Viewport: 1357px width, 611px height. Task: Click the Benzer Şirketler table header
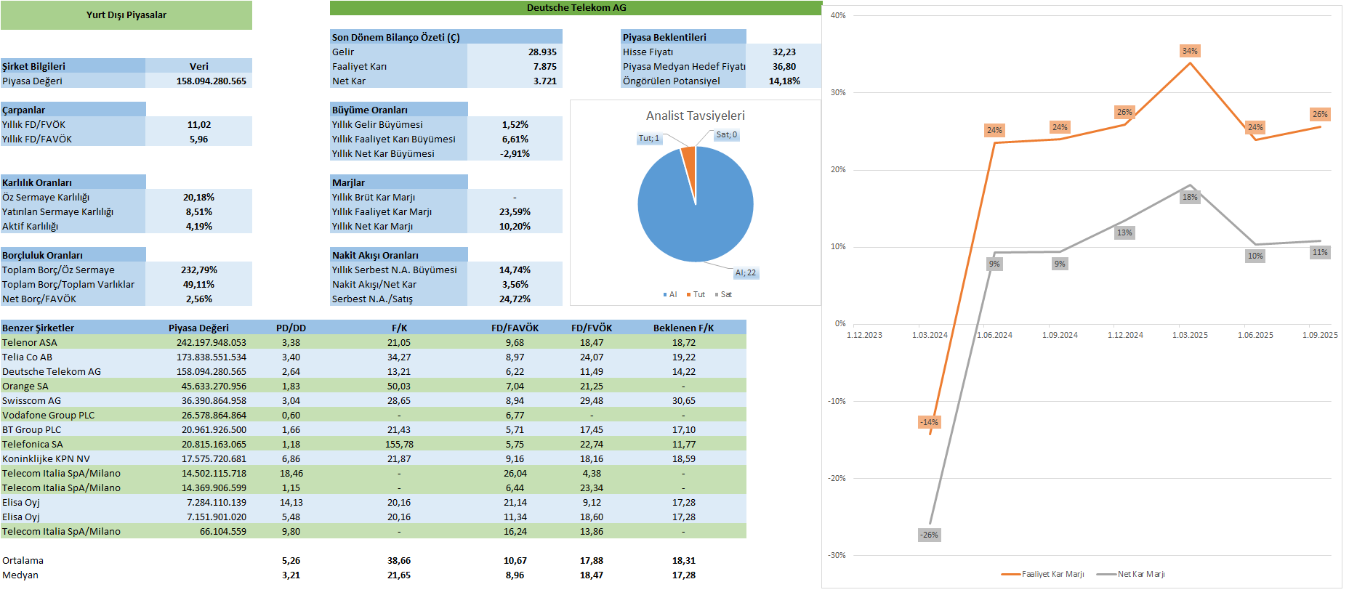(39, 328)
